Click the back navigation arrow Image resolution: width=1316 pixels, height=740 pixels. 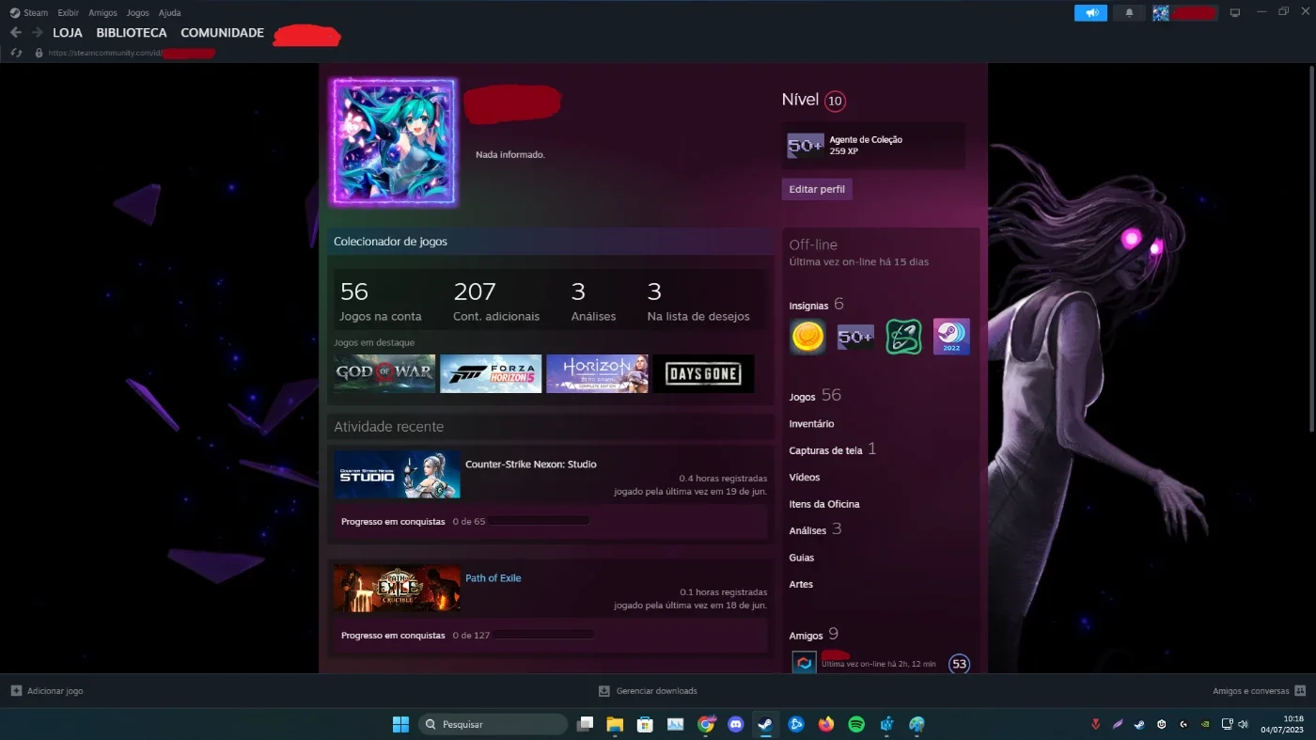[16, 32]
